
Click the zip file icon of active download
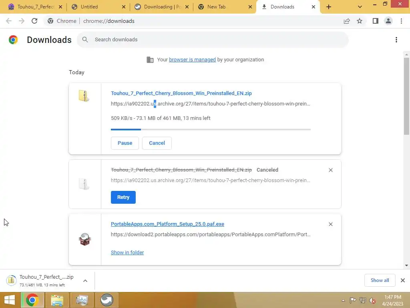pyautogui.click(x=84, y=95)
